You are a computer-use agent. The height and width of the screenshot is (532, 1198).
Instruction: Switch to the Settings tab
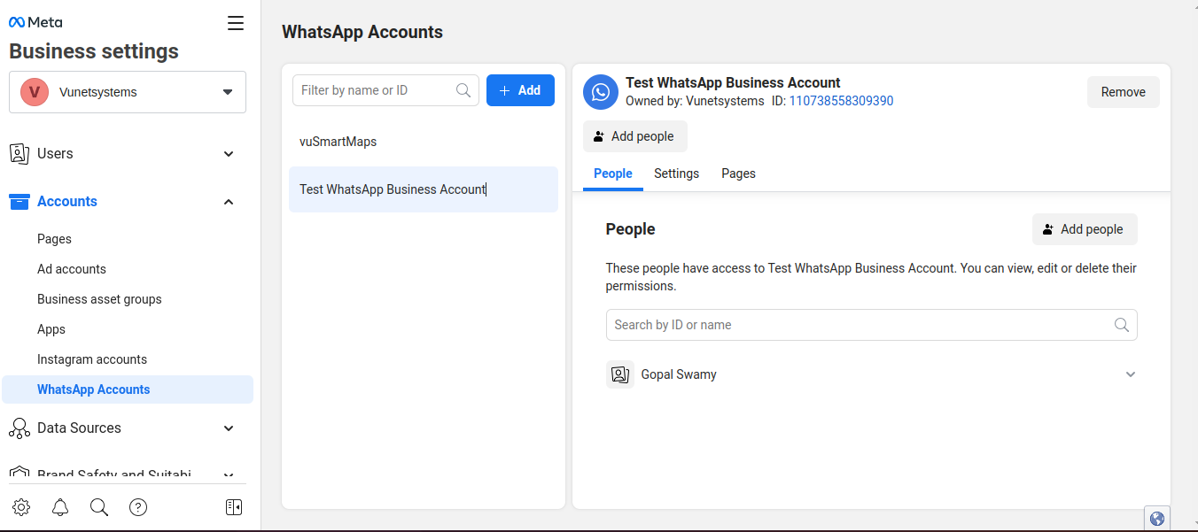(x=676, y=173)
